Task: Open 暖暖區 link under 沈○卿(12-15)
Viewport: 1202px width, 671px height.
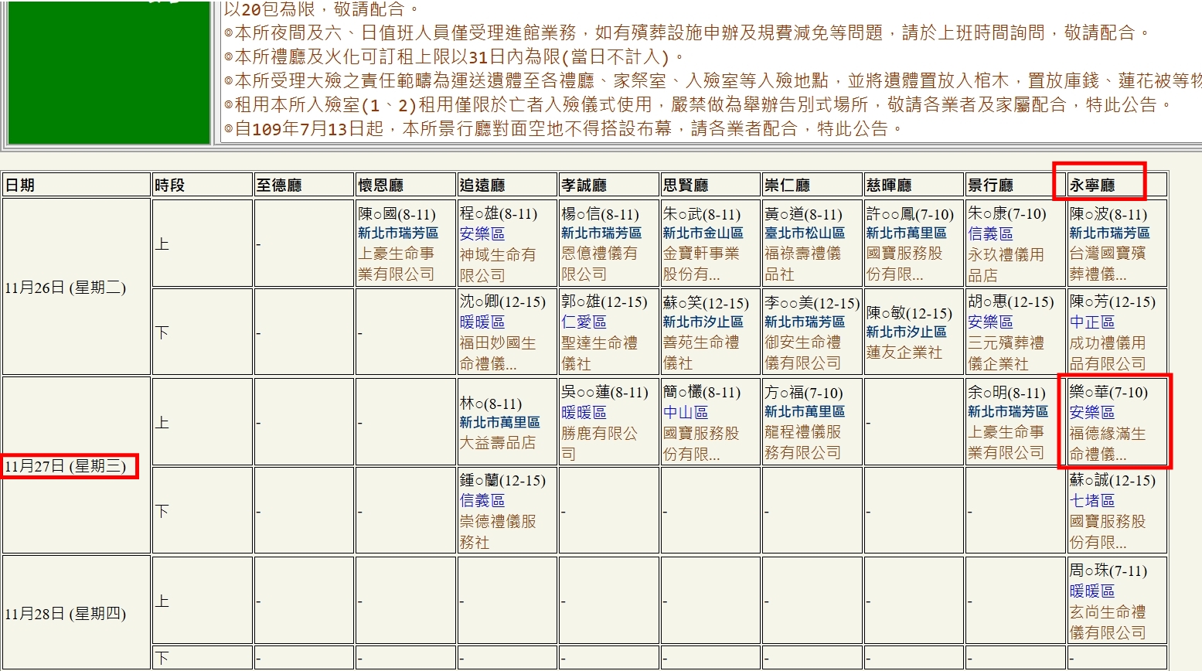Action: pos(482,322)
